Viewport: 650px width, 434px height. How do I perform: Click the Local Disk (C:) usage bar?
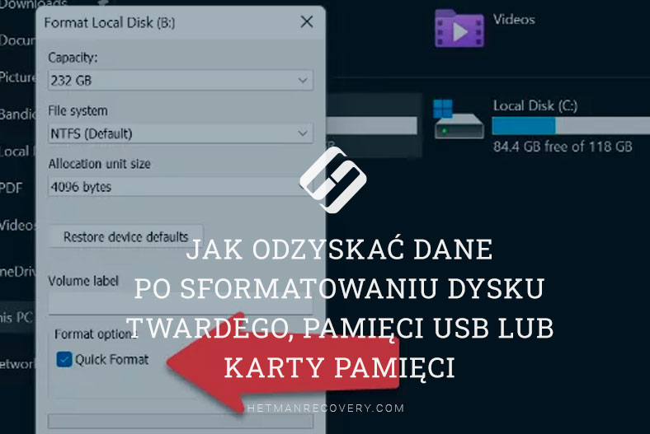tap(571, 126)
